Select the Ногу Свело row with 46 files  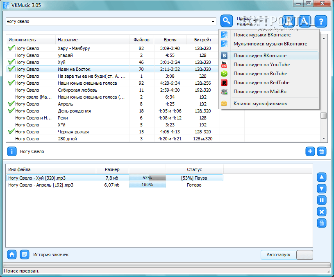tap(113, 62)
